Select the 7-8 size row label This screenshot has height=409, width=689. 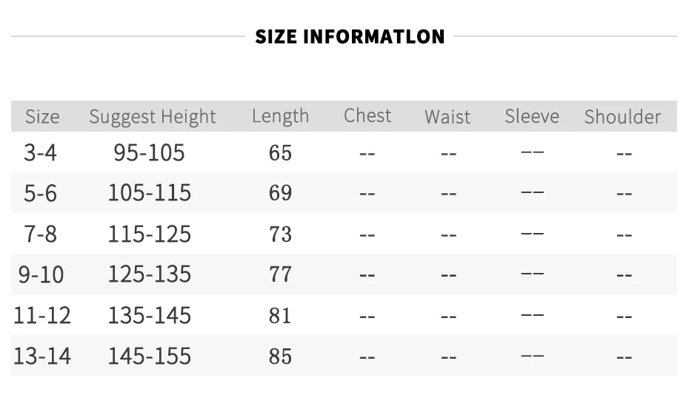(x=40, y=234)
